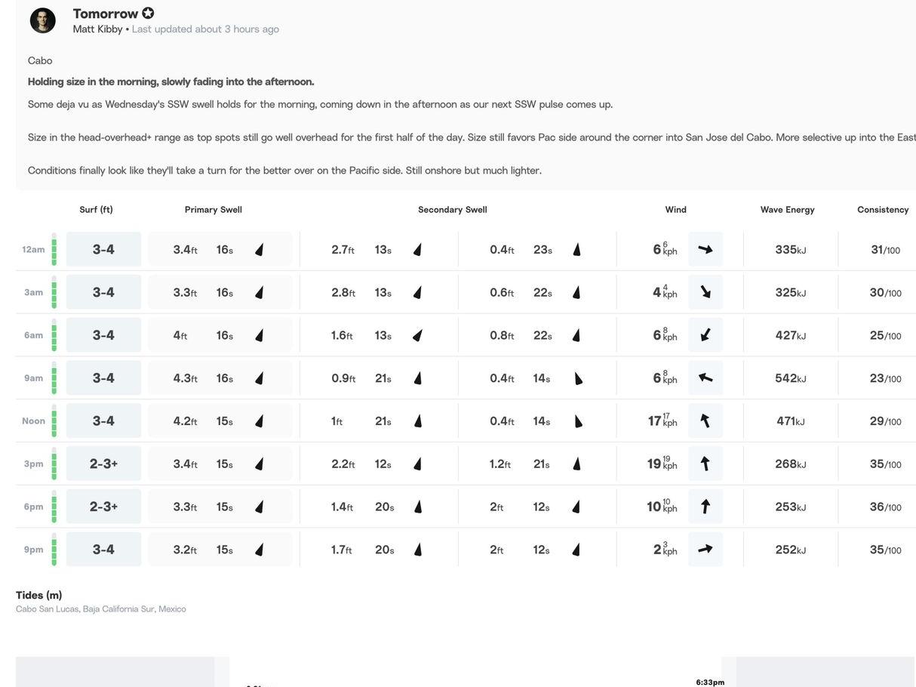Image resolution: width=916 pixels, height=687 pixels.
Task: Click the 6am wind direction arrow
Action: point(705,334)
